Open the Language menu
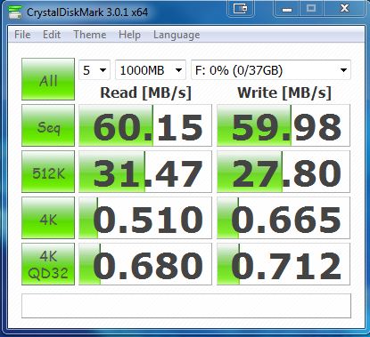 tap(177, 35)
